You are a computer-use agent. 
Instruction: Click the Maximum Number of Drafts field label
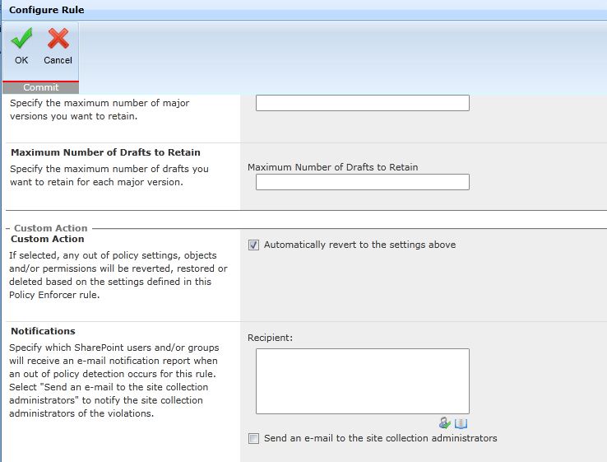click(332, 167)
